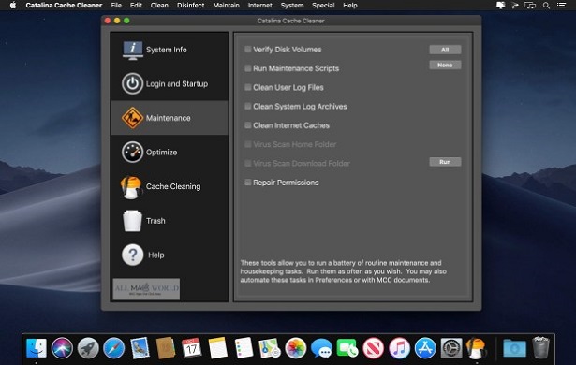Open Notification Center list icon
Image resolution: width=576 pixels, height=365 pixels.
561,6
